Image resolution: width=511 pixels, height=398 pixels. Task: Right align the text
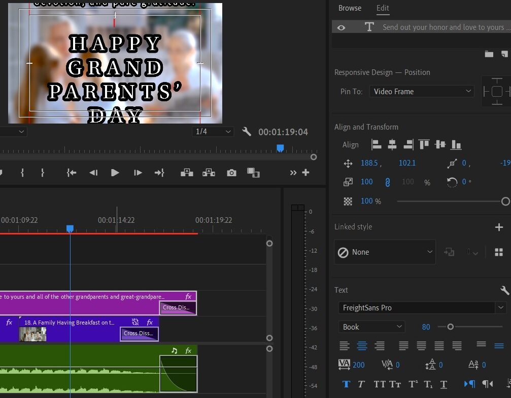coord(380,346)
